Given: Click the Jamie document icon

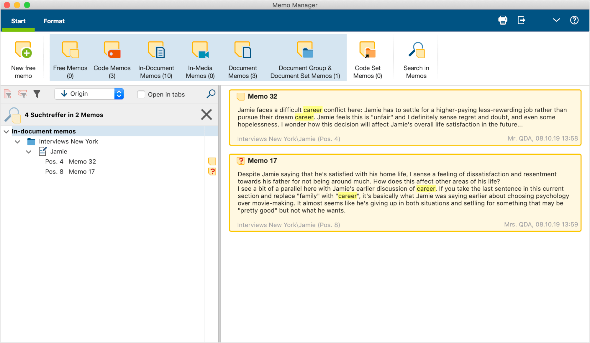Looking at the screenshot, I should pos(43,151).
